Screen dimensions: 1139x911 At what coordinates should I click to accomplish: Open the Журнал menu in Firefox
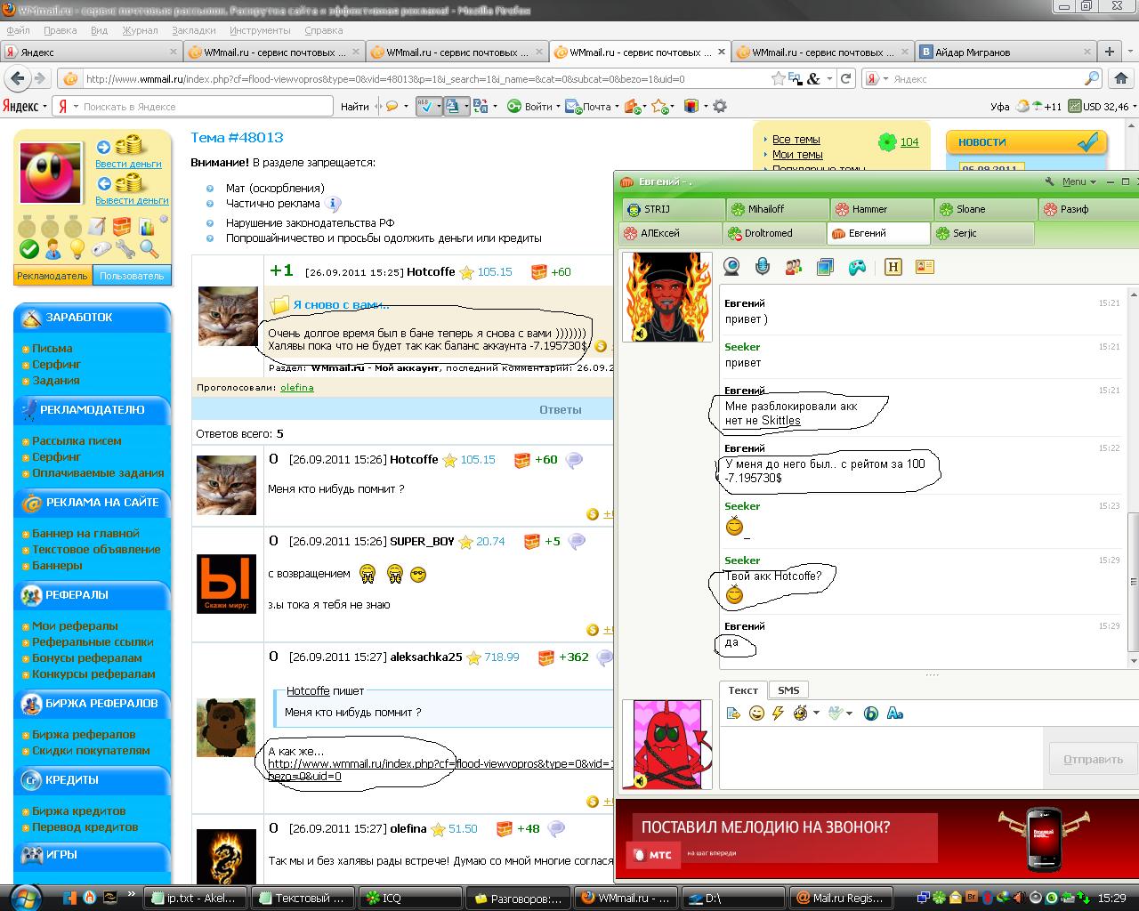(140, 30)
